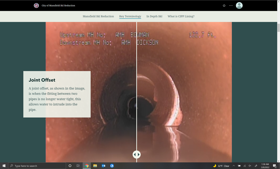Click the City of Mansfield logo icon
Viewport: 280px width, 169px height.
click(36, 6)
